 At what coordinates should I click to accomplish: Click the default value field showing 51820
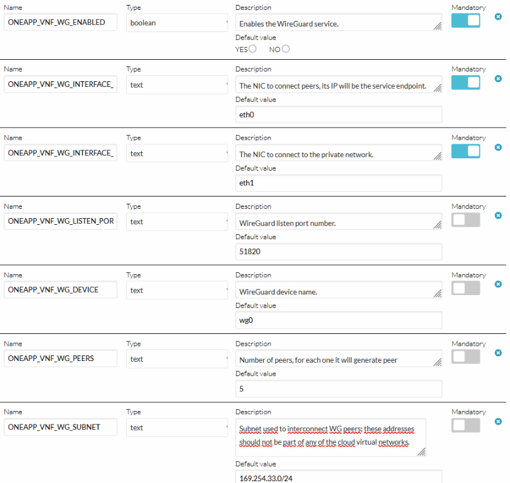(x=338, y=252)
